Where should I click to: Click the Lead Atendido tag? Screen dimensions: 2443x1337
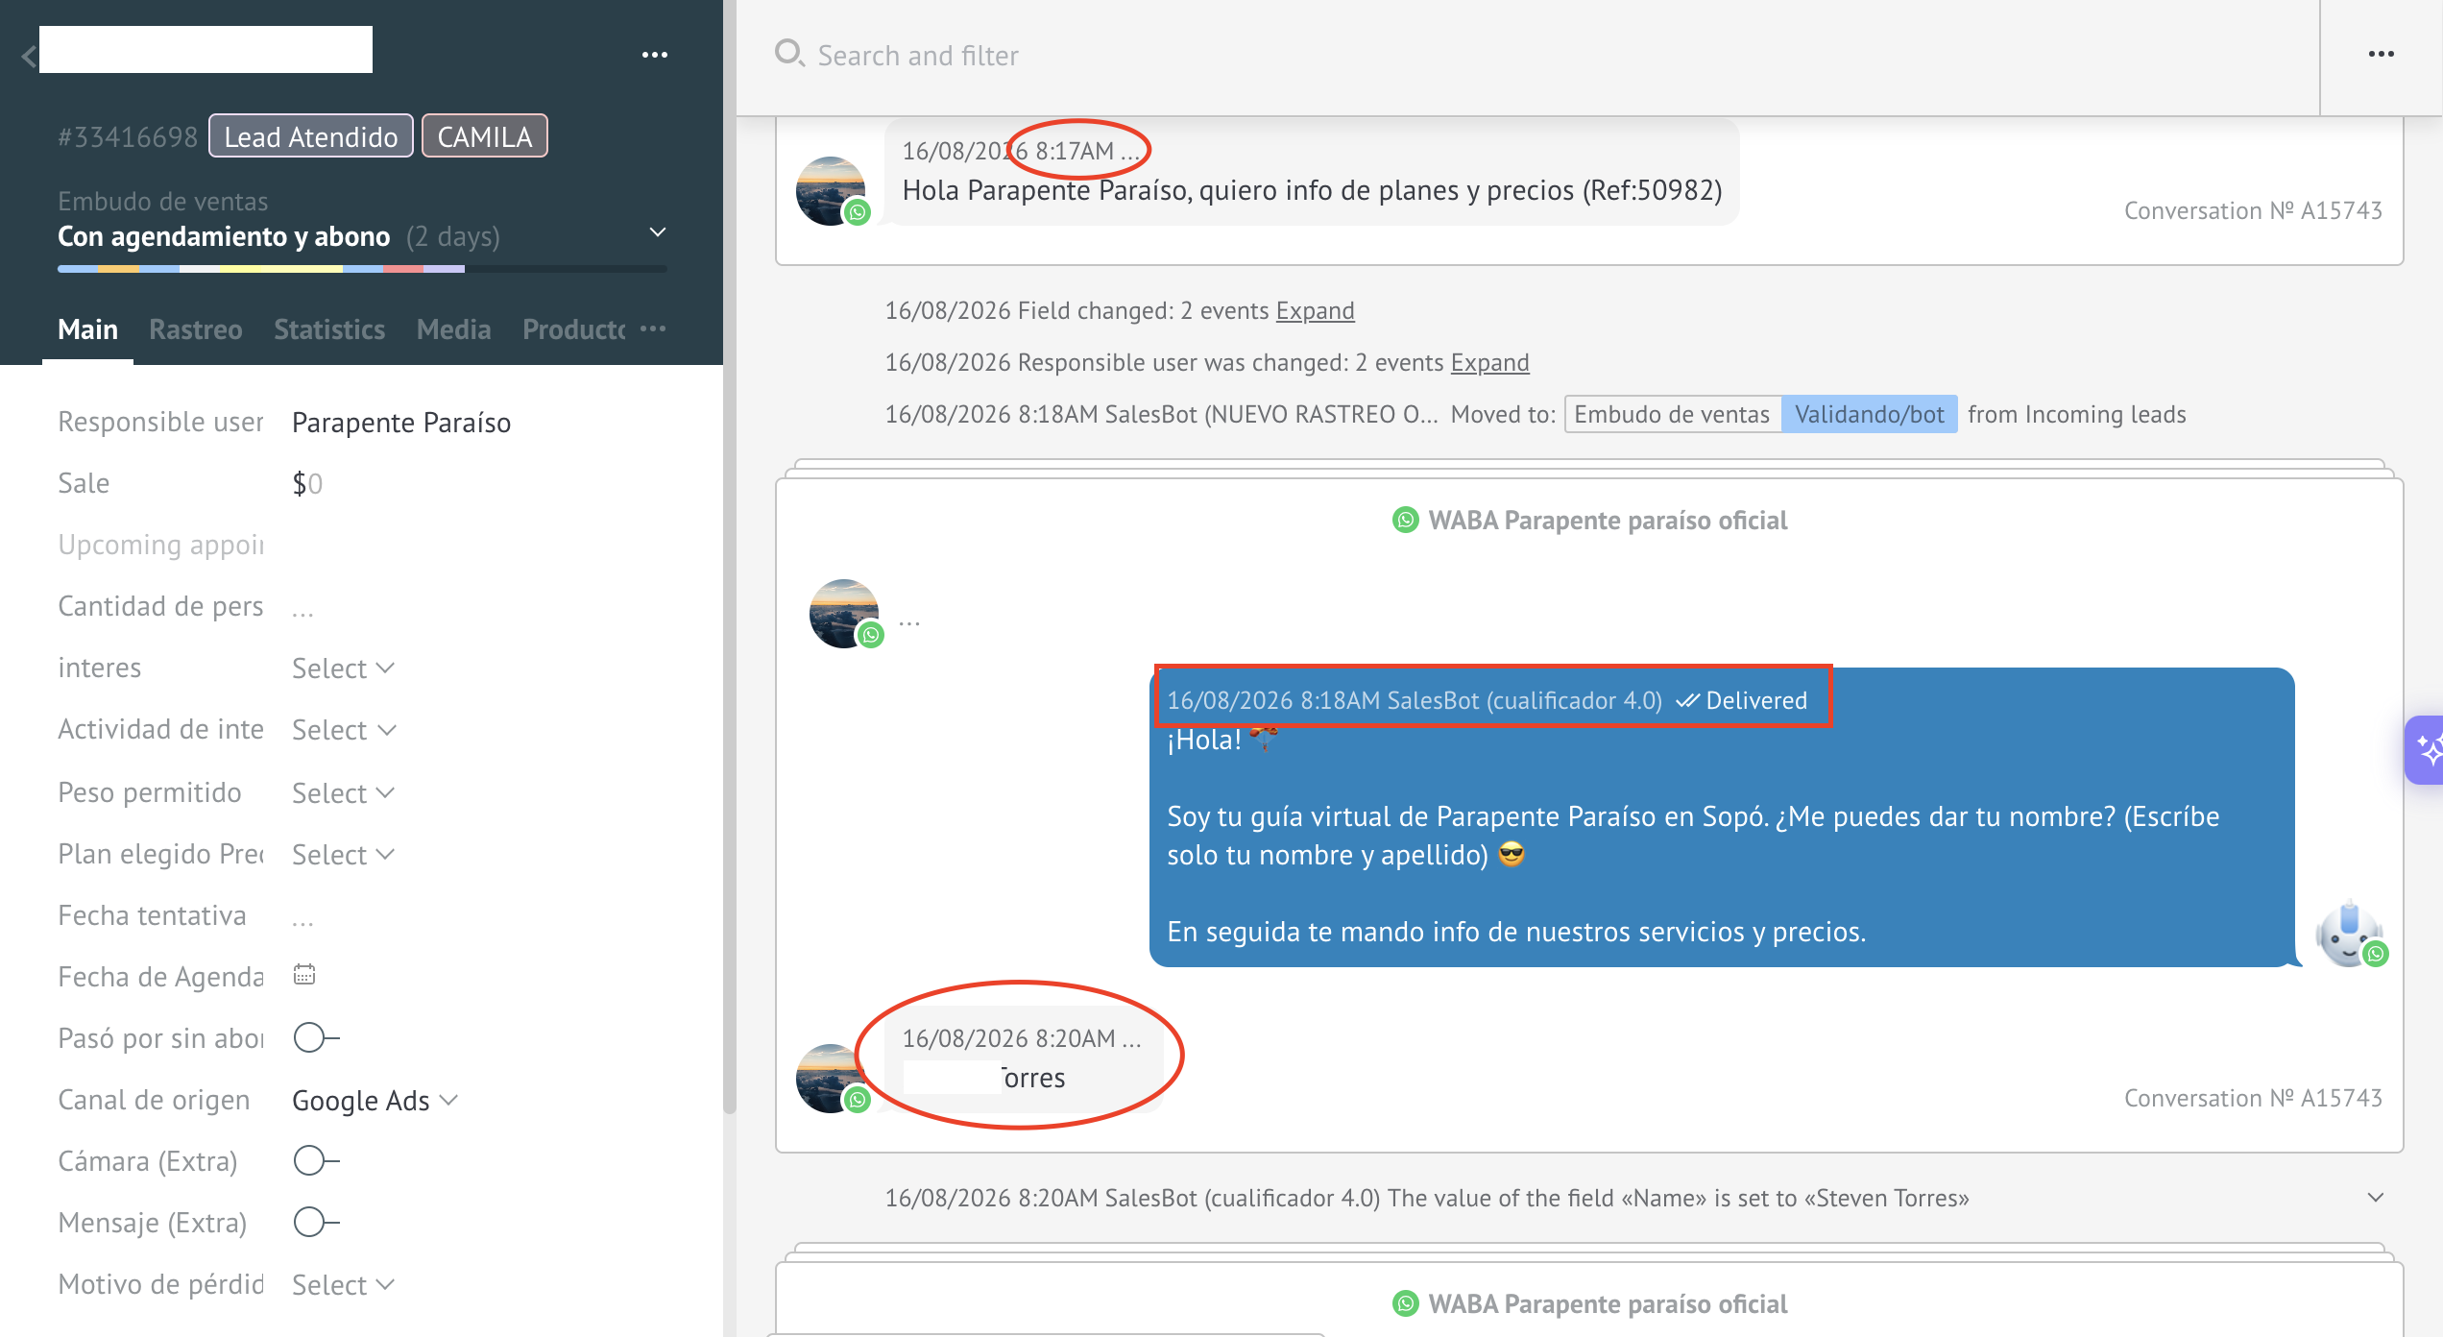pos(311,136)
